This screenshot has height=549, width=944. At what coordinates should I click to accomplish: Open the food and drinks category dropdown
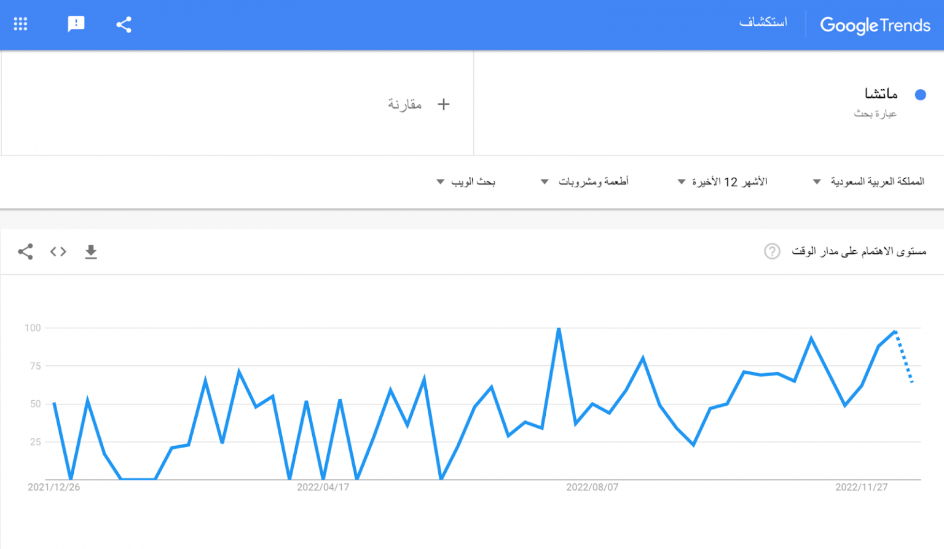[585, 181]
